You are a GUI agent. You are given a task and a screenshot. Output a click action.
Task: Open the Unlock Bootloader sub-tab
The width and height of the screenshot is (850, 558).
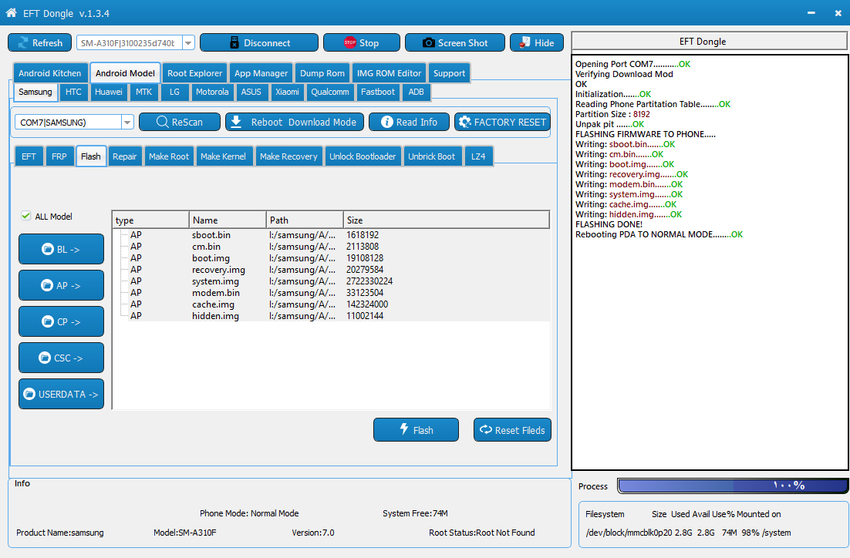[x=363, y=156]
